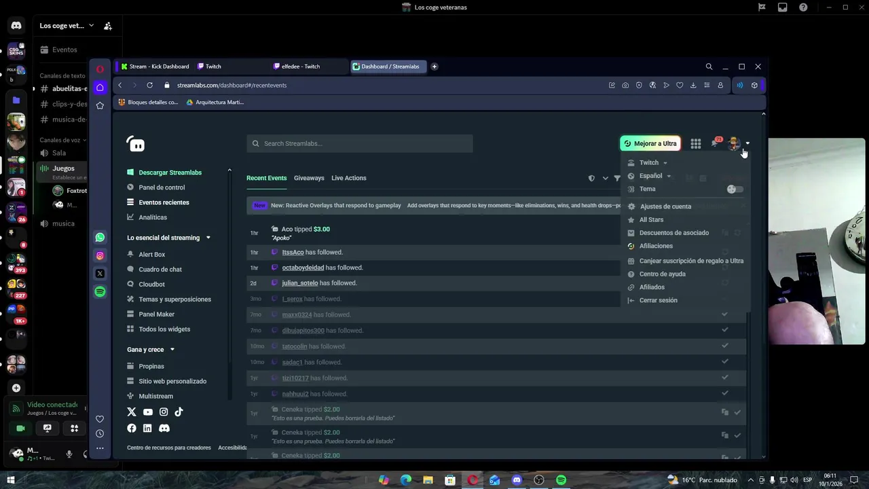Open the Facebook icon in Streamlabs footer
This screenshot has height=489, width=869.
[x=132, y=428]
